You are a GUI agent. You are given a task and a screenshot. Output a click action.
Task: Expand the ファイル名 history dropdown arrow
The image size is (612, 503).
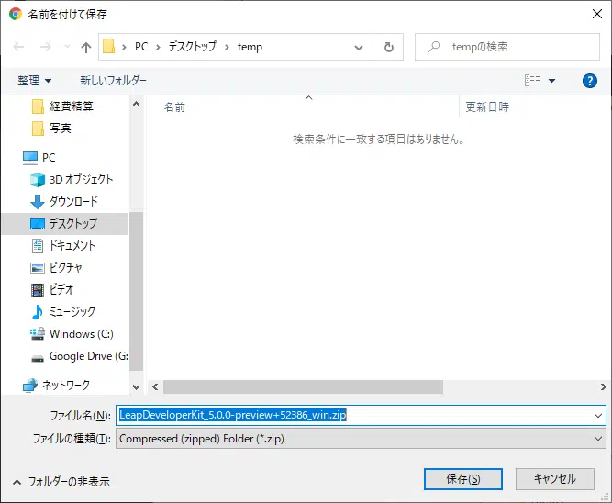(598, 415)
